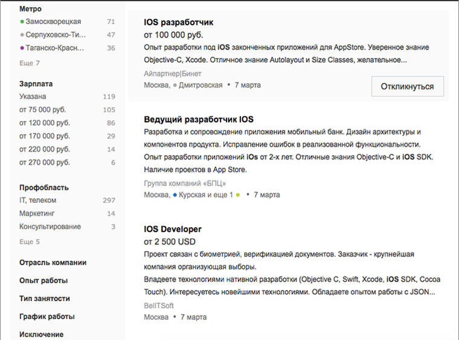
Task: Expand the 'Отрасль компании' filter section
Action: (x=53, y=263)
